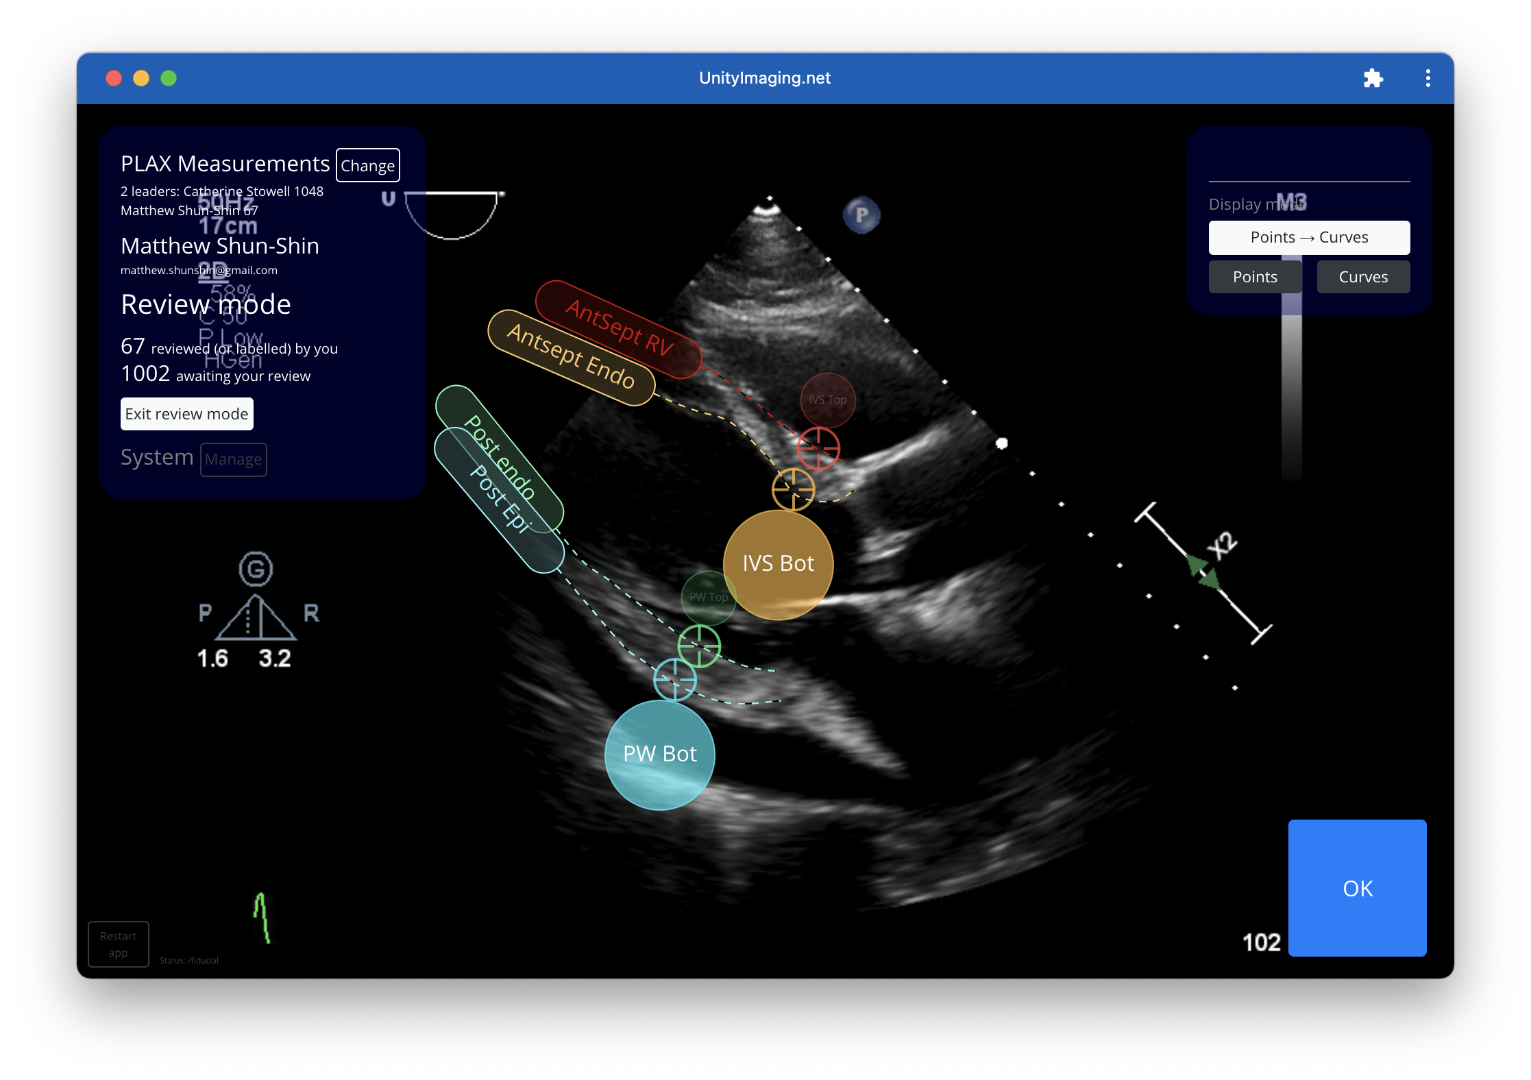Select the Antsept Endo curve label
Viewport: 1531px width, 1080px height.
tap(571, 356)
